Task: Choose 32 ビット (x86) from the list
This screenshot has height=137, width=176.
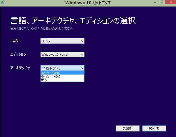Action: point(62,73)
